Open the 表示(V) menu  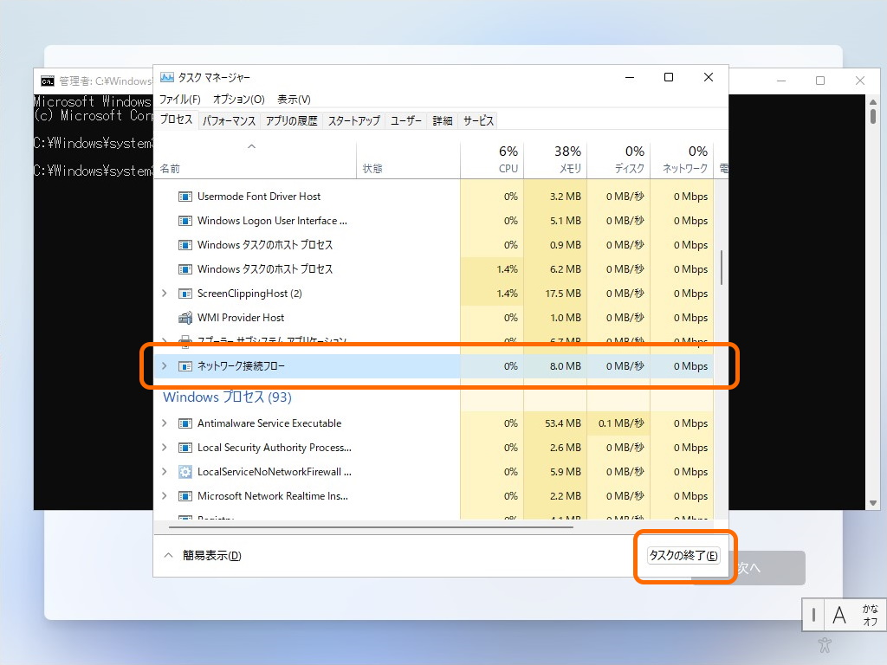click(294, 100)
